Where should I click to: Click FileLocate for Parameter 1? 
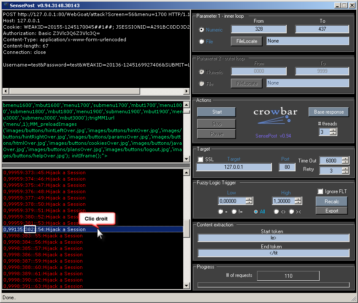[247, 41]
